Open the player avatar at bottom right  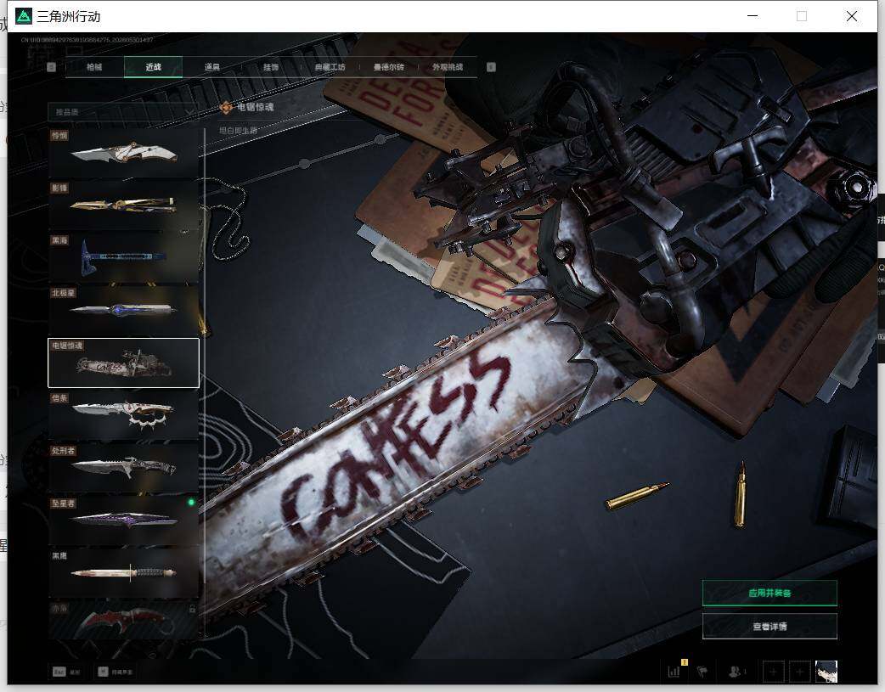[826, 672]
